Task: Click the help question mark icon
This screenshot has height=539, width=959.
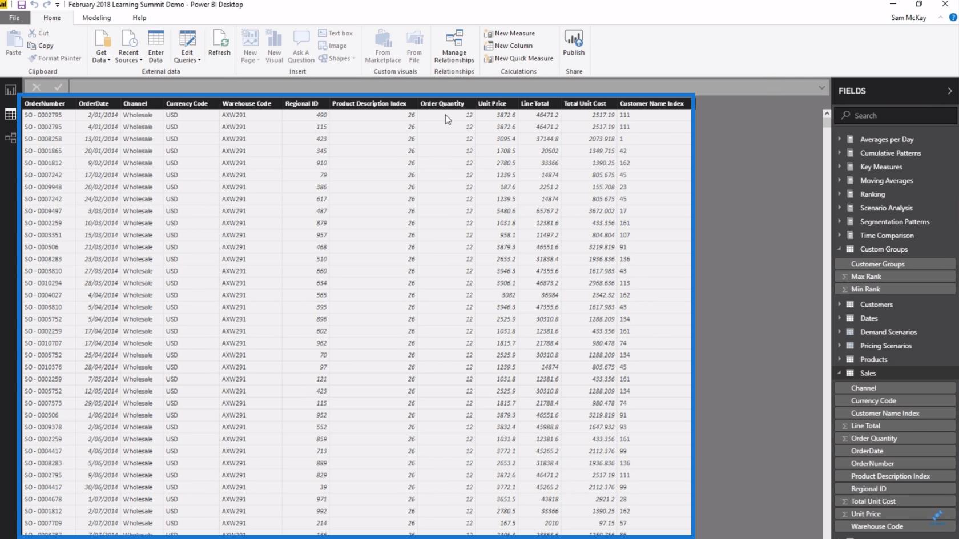Action: (x=953, y=18)
